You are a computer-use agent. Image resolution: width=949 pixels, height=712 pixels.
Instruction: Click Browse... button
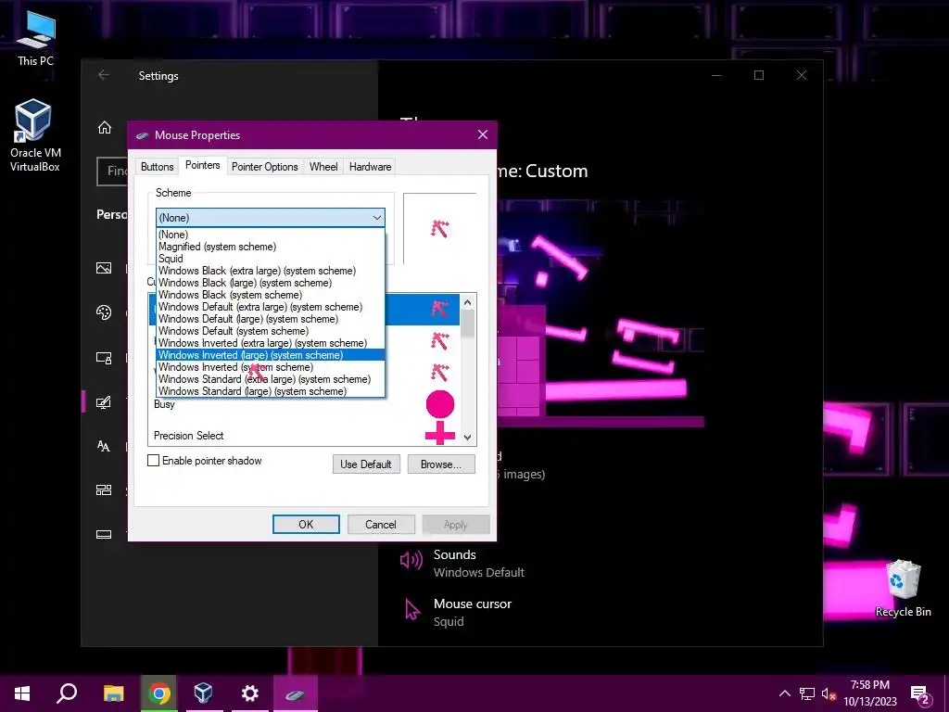[440, 464]
